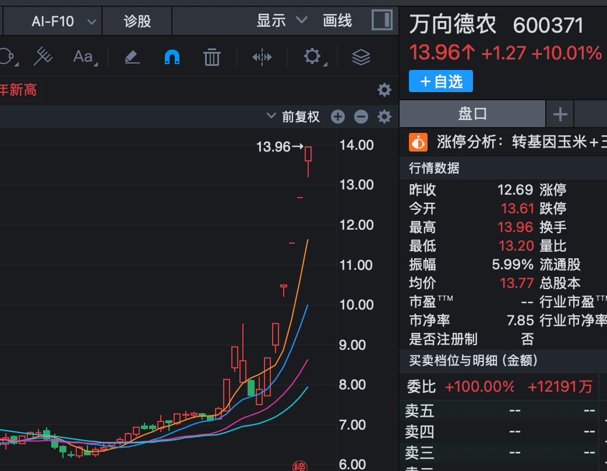The height and width of the screenshot is (471, 607).
Task: Click the 昨收 value 12.69
Action: pyautogui.click(x=516, y=190)
